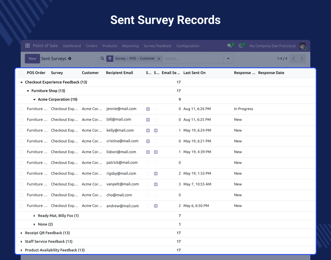Remove the Survey > POS > Customer filter

[159, 59]
